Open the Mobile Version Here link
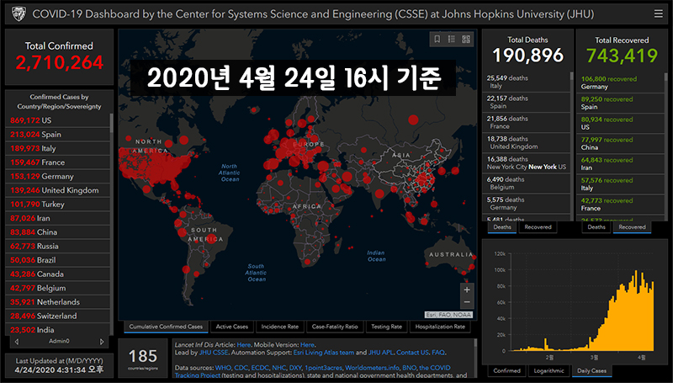Viewport: 673px width, 383px height. (307, 345)
